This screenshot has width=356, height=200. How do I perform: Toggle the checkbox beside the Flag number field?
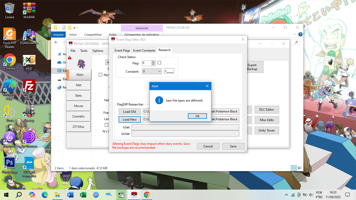[159, 63]
